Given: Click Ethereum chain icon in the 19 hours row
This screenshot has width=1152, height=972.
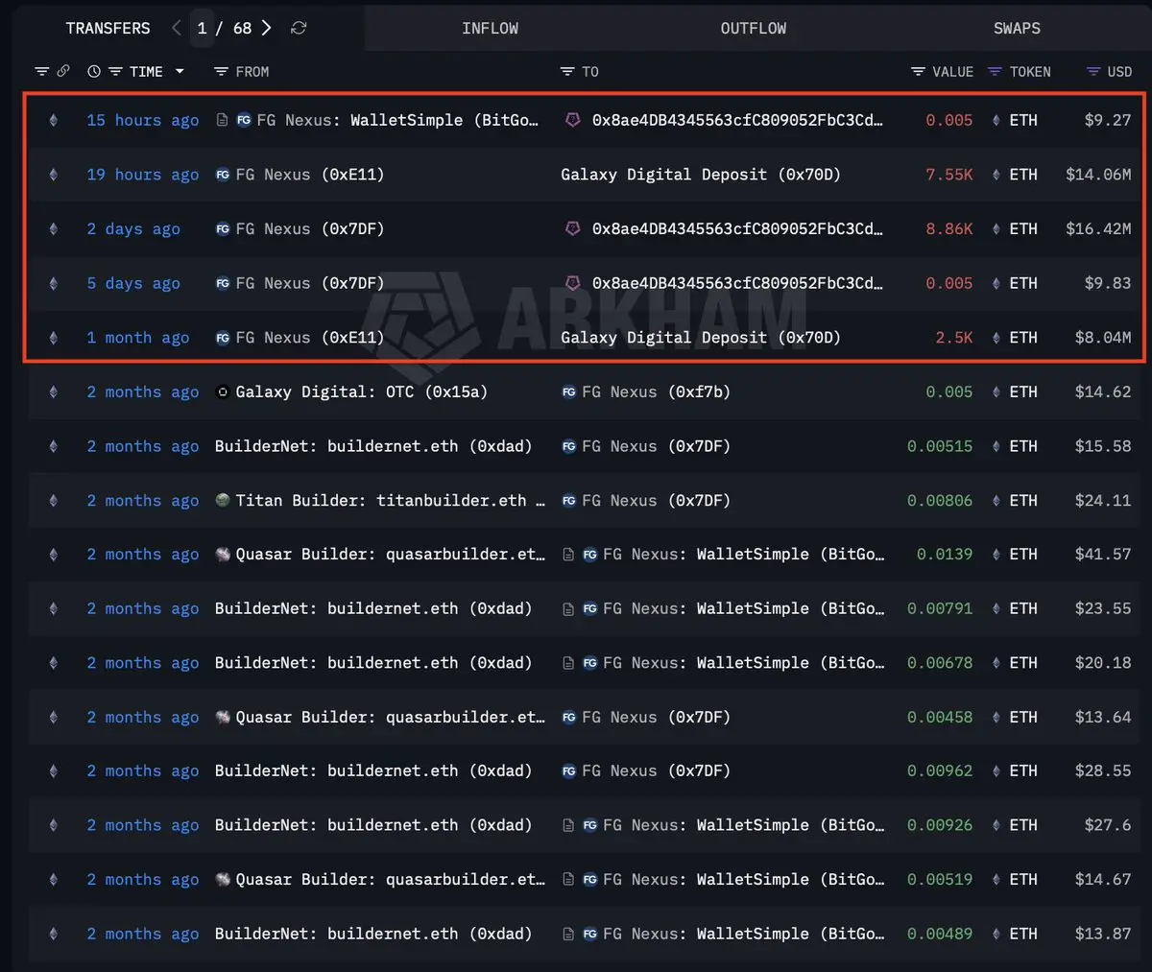Looking at the screenshot, I should [x=53, y=175].
